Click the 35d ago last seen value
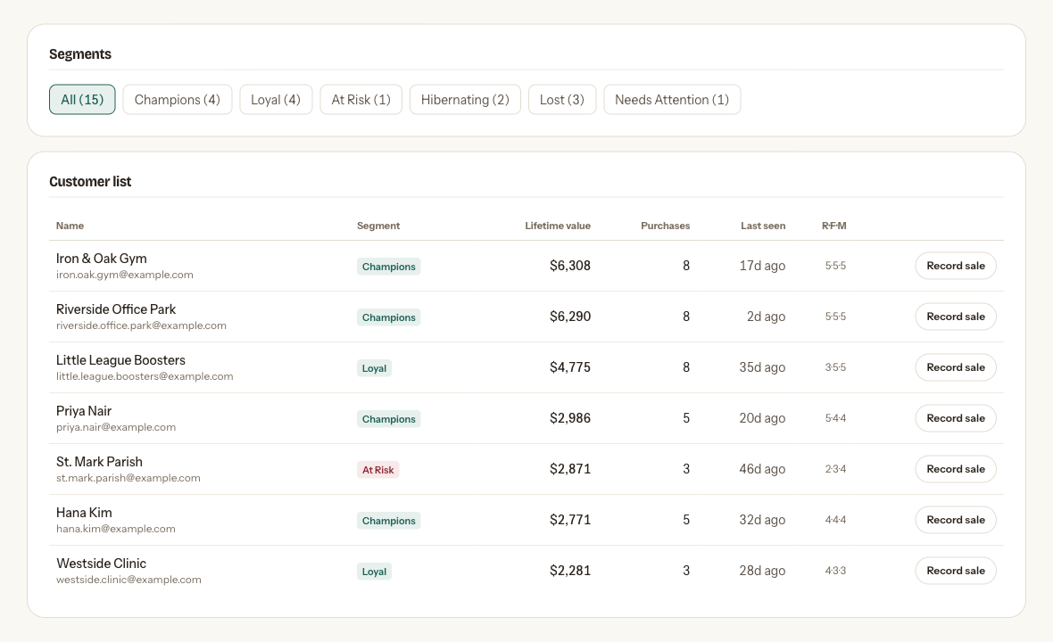This screenshot has height=642, width=1053. point(762,367)
